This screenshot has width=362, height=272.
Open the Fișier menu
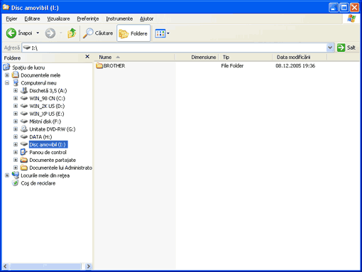(x=11, y=18)
